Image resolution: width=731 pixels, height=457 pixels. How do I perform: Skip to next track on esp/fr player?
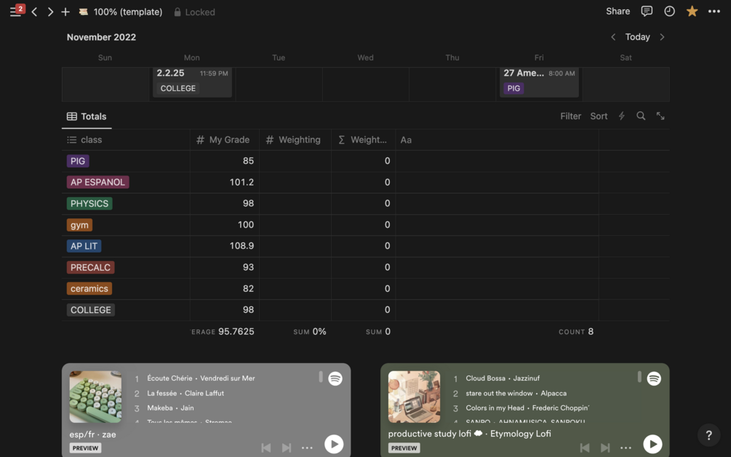coord(287,448)
